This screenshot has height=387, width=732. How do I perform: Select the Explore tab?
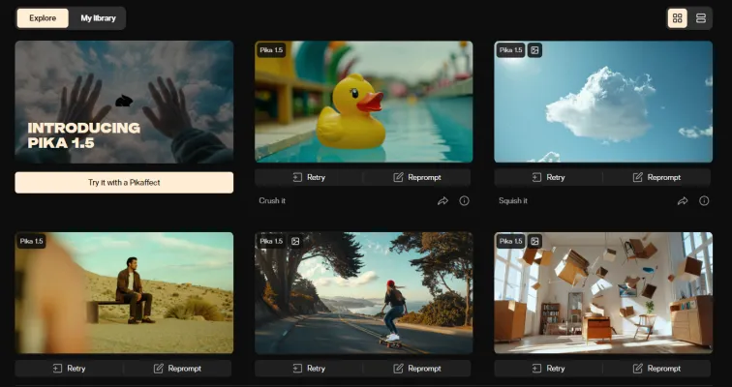43,18
